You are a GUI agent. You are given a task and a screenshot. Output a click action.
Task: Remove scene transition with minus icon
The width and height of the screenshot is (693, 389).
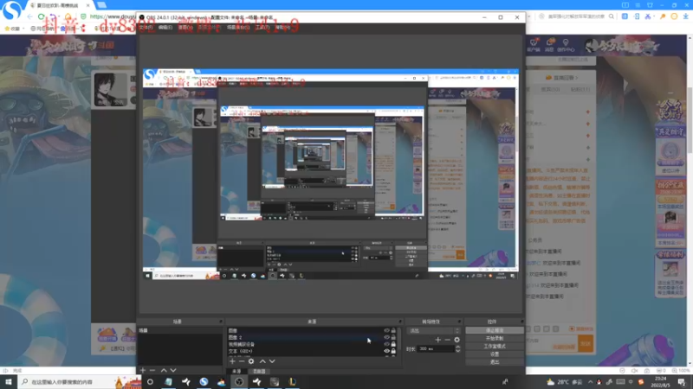click(447, 340)
